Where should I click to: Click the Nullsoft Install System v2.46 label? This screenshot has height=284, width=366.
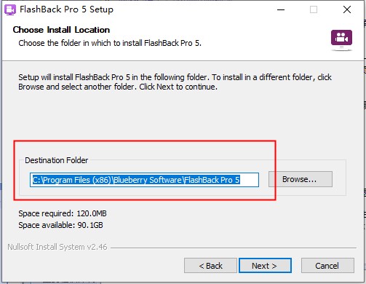click(57, 247)
